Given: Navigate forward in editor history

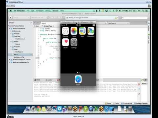Looking at the screenshot, I should (38, 23).
